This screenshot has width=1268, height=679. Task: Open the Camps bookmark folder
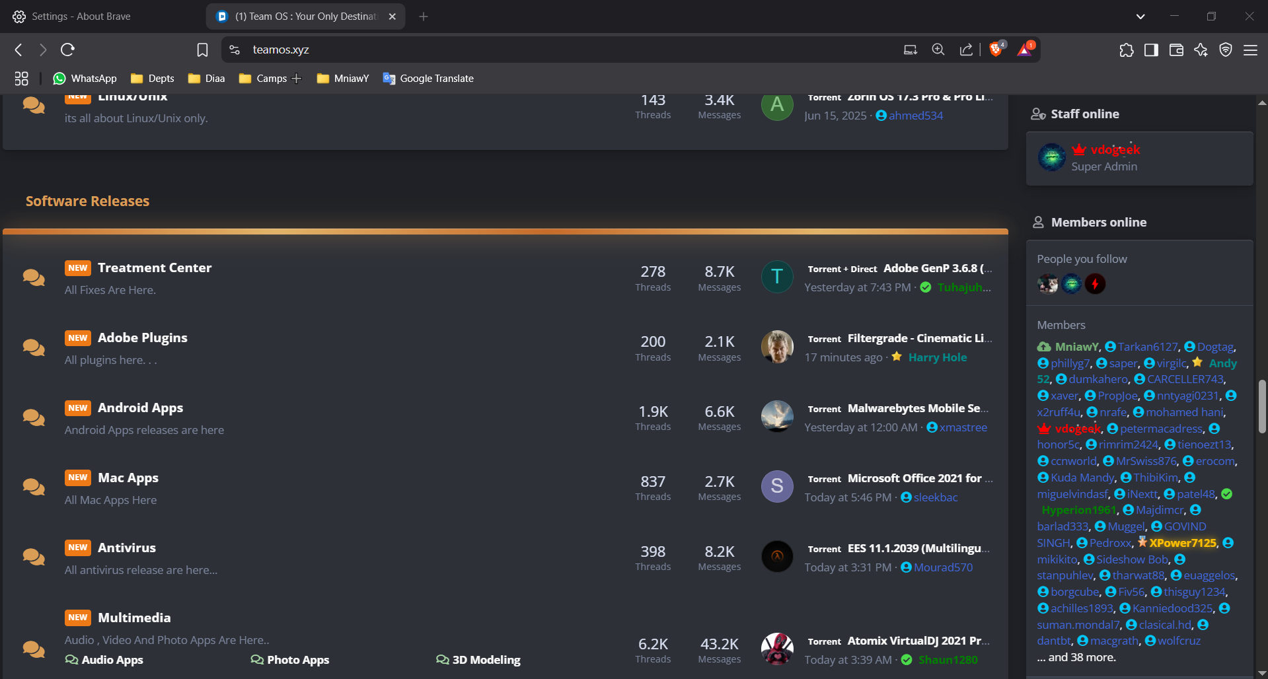[262, 79]
